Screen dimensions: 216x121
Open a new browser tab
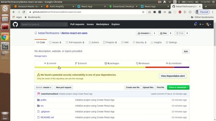(206, 6)
